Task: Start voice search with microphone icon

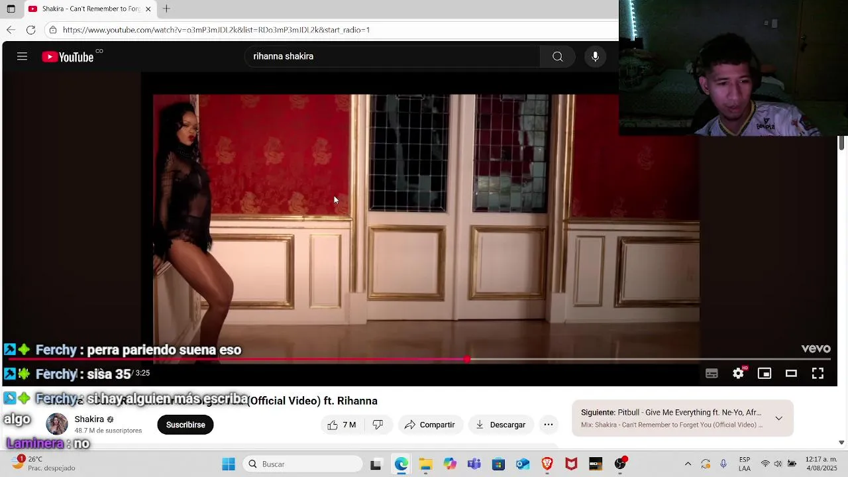Action: coord(595,57)
